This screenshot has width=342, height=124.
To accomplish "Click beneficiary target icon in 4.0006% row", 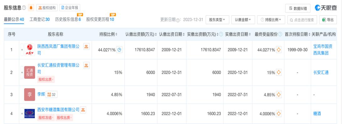I will (279, 114).
